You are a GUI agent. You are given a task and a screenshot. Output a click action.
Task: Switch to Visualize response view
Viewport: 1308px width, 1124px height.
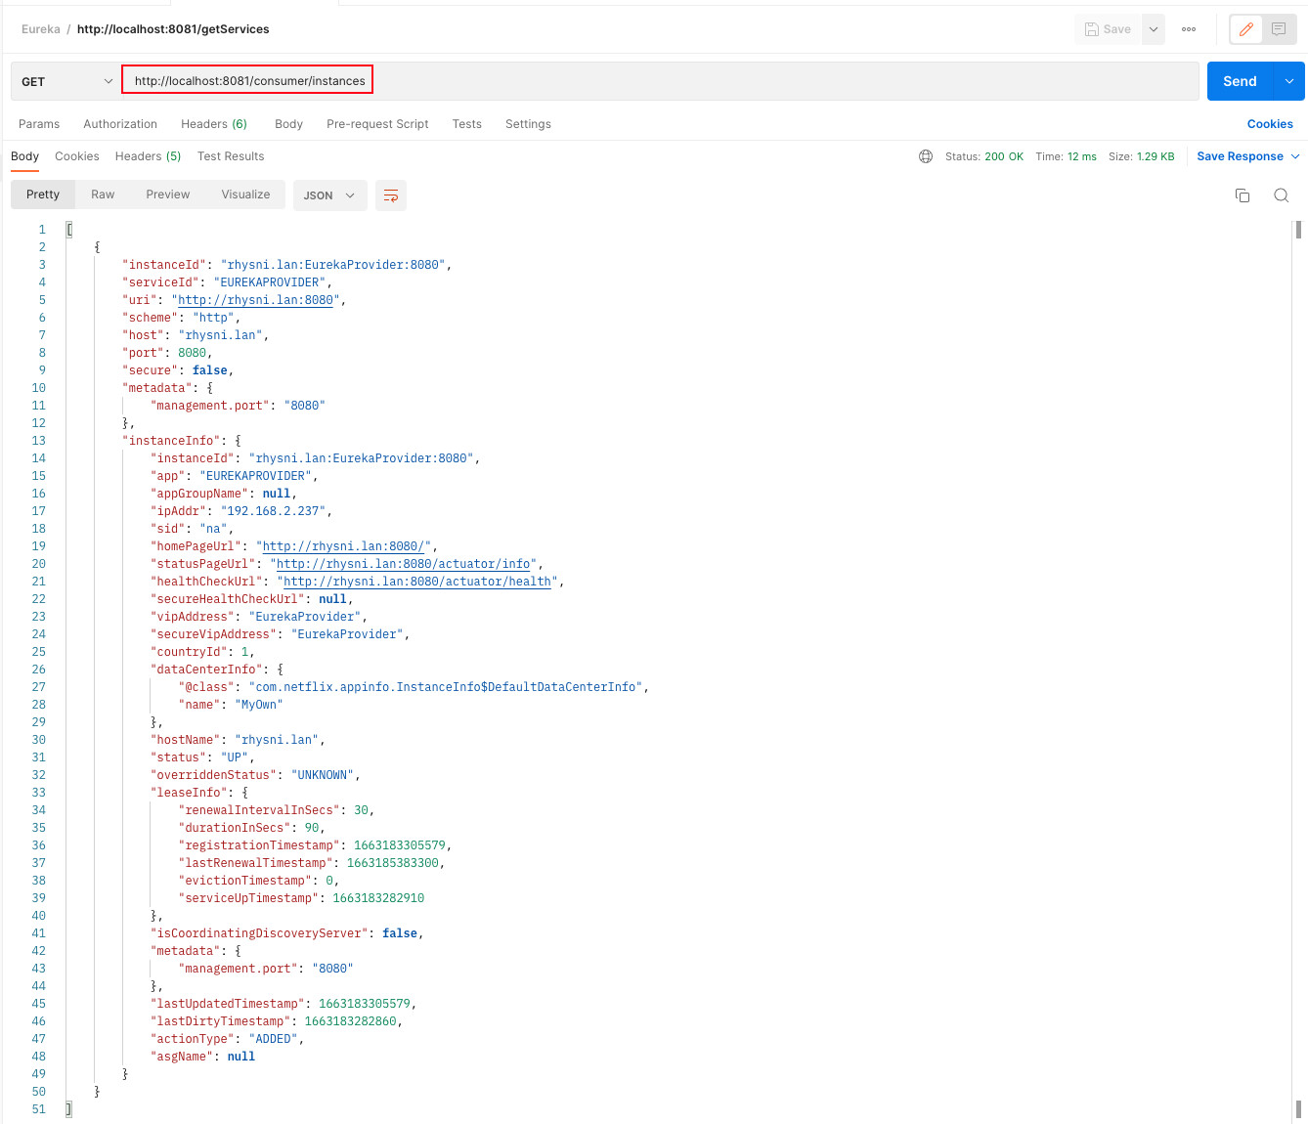[245, 195]
